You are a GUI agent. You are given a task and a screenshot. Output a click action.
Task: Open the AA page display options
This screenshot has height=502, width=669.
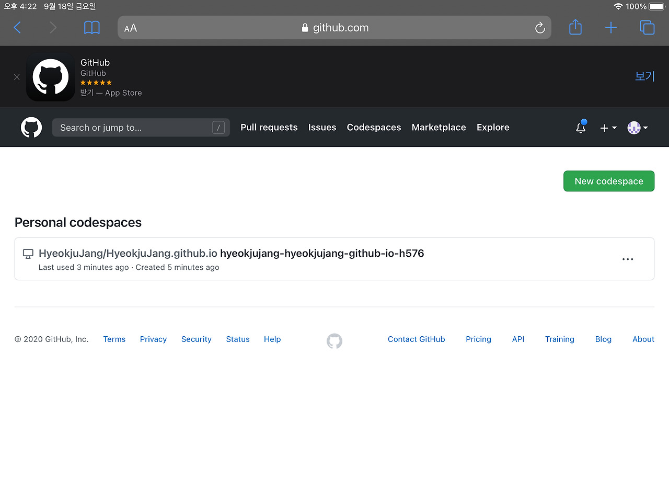point(131,27)
